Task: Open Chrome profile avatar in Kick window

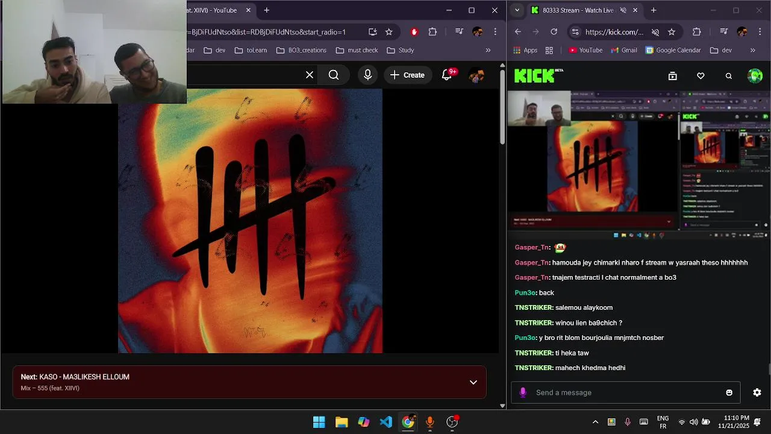Action: (742, 32)
